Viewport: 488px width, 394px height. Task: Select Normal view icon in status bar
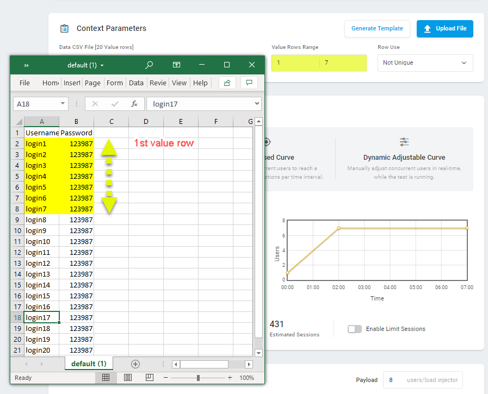coord(106,378)
